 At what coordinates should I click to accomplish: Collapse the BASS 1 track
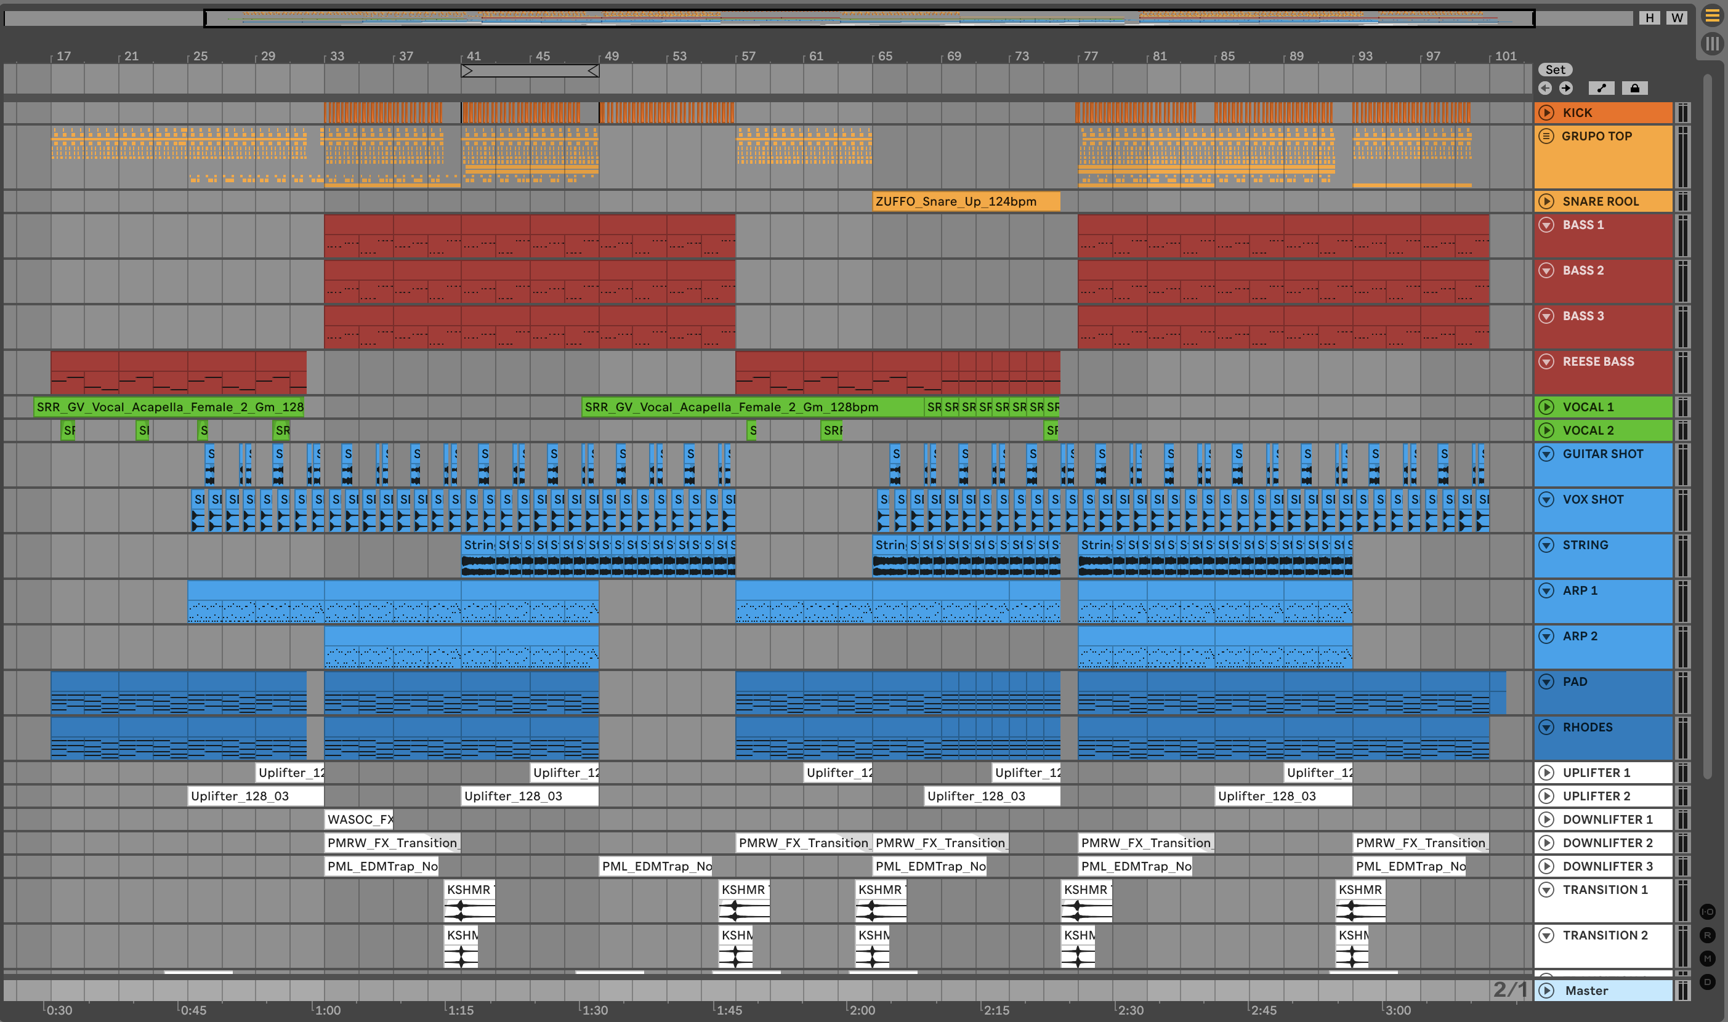tap(1546, 225)
